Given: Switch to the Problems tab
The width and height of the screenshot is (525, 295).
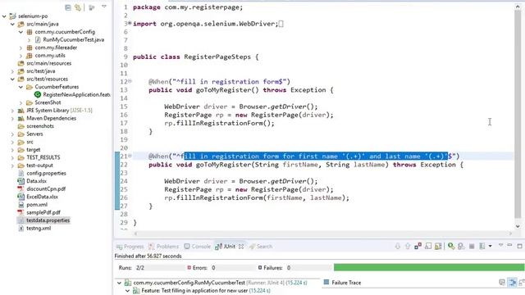Looking at the screenshot, I should pos(163,247).
